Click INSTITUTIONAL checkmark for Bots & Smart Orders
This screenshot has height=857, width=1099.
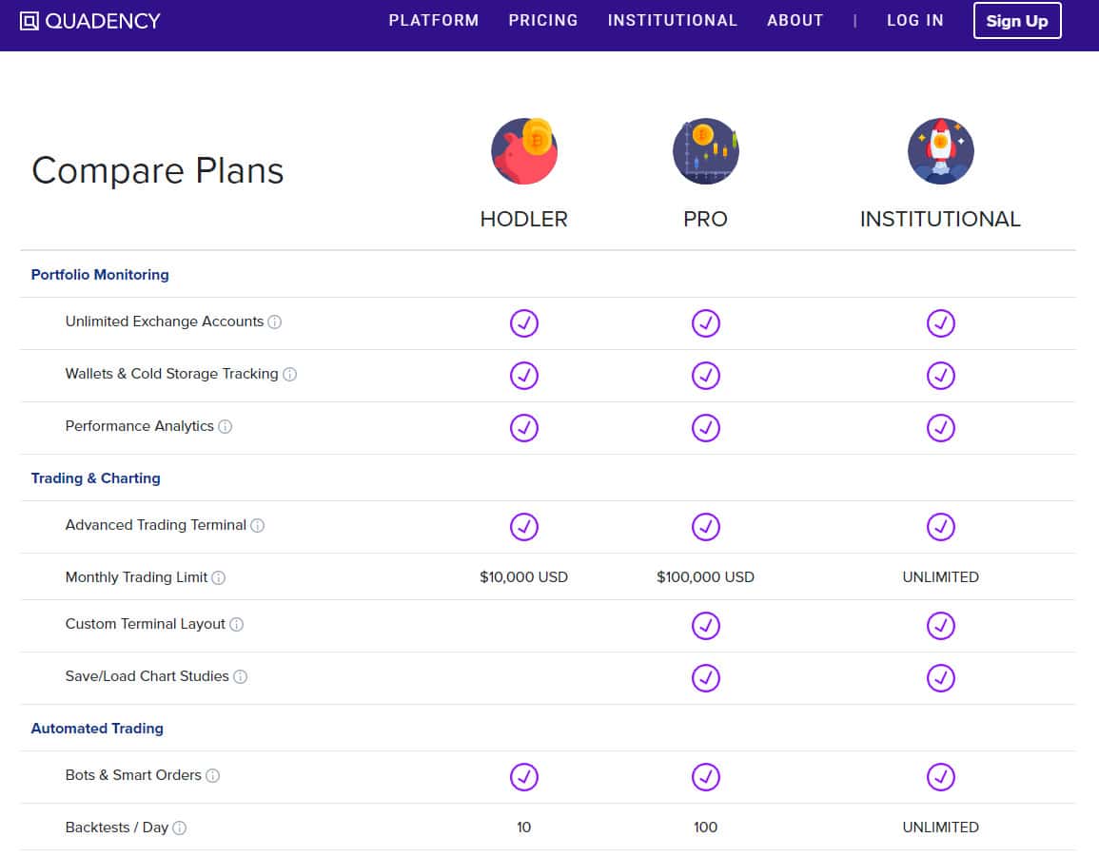coord(940,777)
